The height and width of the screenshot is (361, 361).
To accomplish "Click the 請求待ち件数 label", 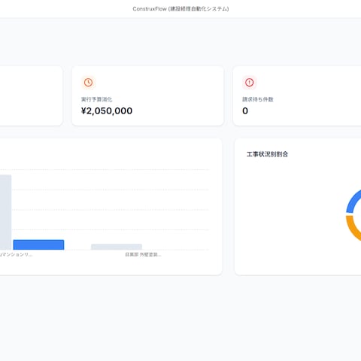I will [258, 99].
